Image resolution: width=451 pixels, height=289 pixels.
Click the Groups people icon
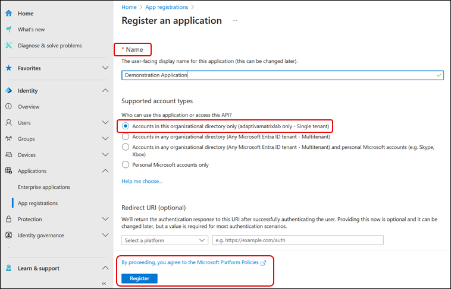(x=9, y=139)
